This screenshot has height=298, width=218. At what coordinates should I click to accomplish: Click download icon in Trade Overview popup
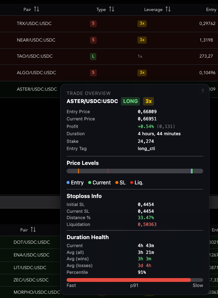point(203,91)
